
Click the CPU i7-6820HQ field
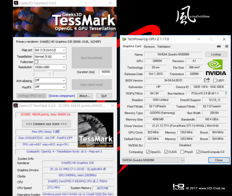tap(78, 181)
